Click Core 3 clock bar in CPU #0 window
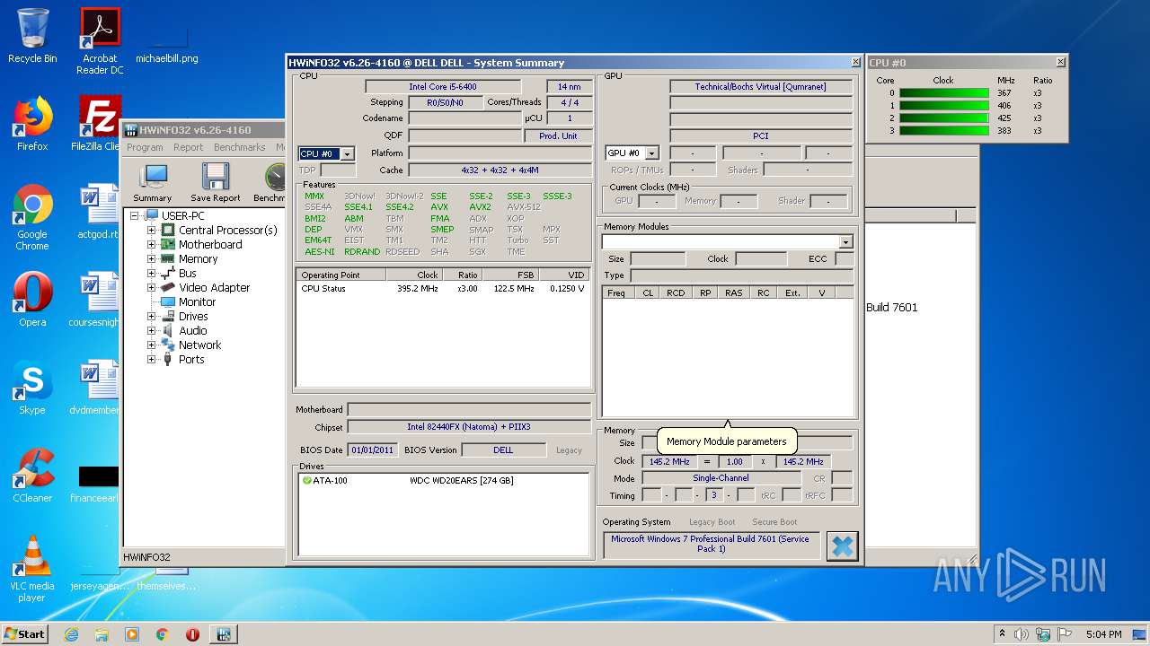Screen dimensions: 1150x646 pyautogui.click(x=944, y=131)
